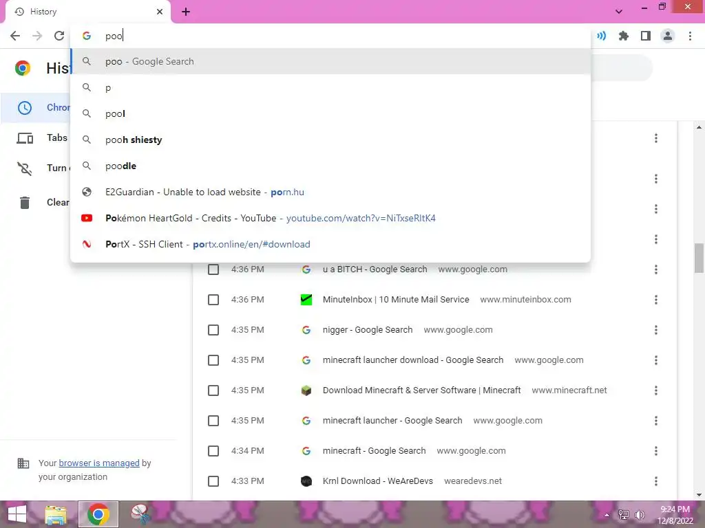The image size is (705, 528).
Task: Click the Turn off sync icon
Action: [25, 168]
